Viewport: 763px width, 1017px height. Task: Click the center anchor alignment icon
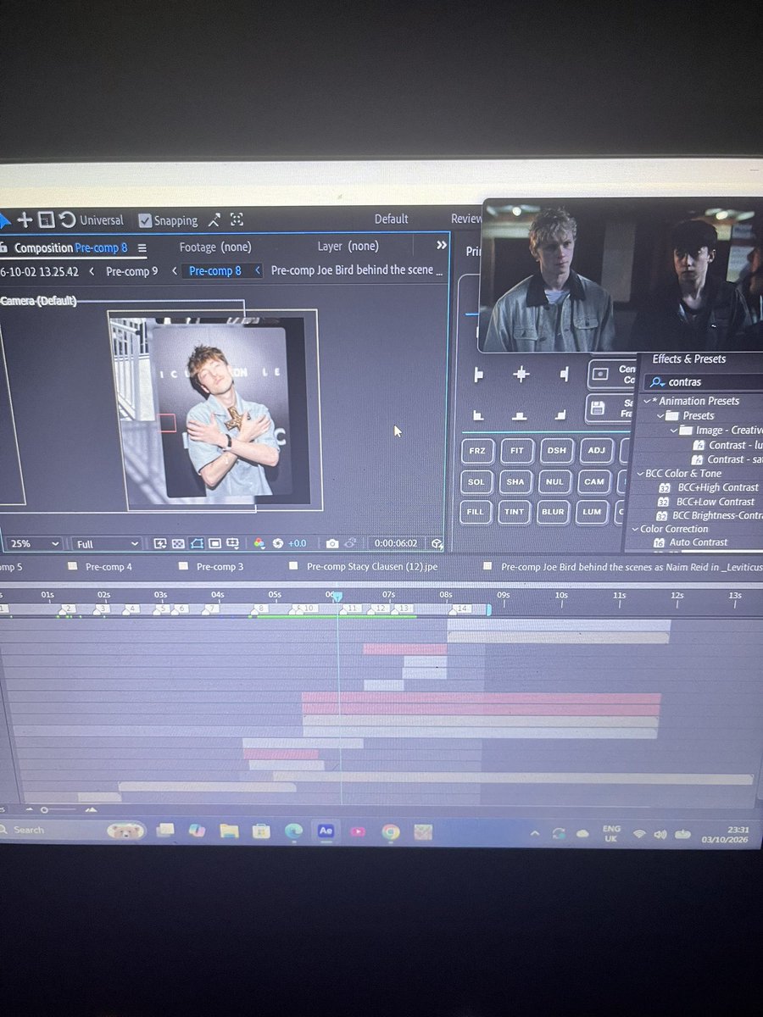521,374
